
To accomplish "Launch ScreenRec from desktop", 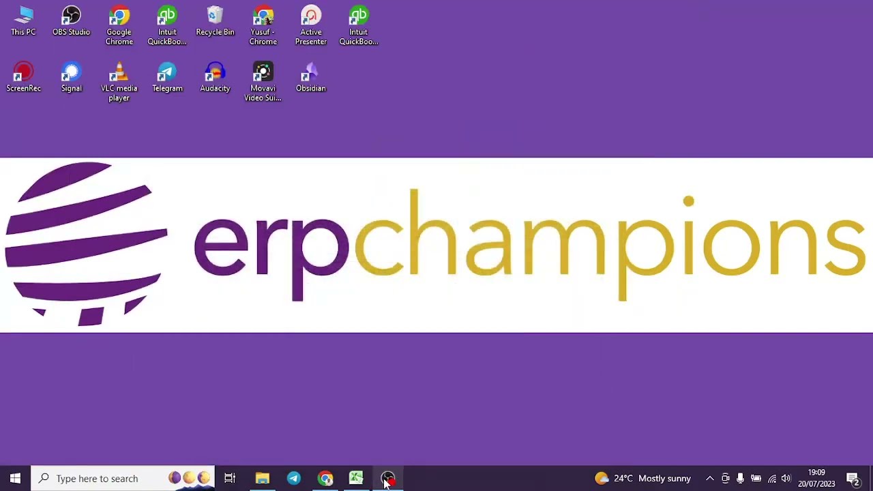I will pyautogui.click(x=23, y=77).
